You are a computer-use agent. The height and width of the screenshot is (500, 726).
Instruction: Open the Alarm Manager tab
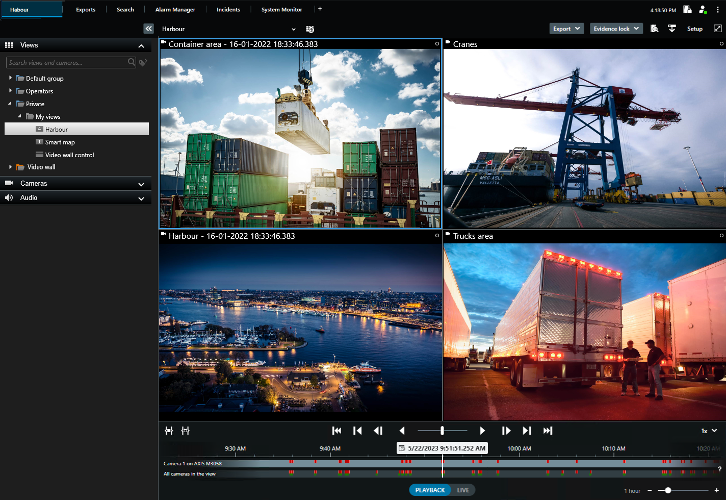coord(175,10)
